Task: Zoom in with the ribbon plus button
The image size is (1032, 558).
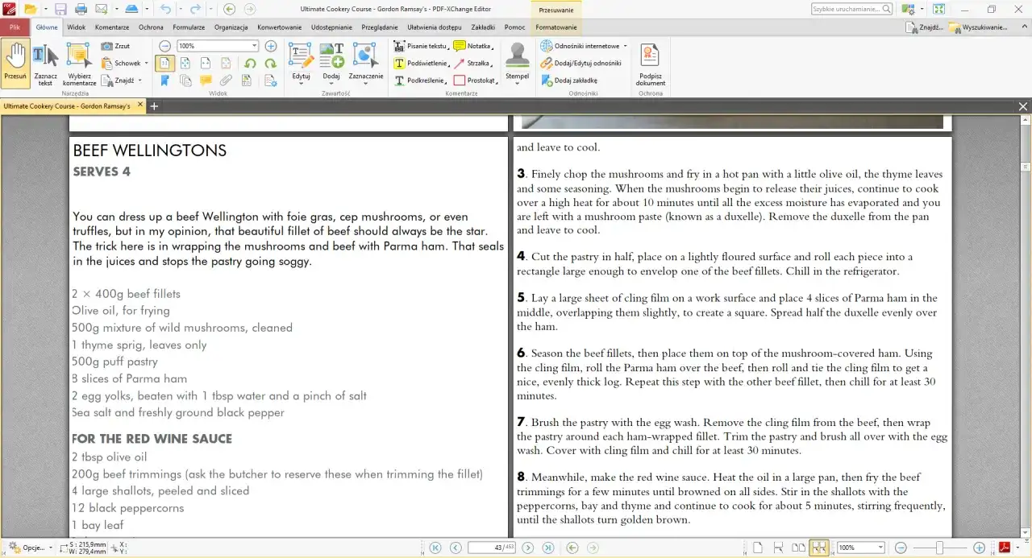Action: [271, 46]
